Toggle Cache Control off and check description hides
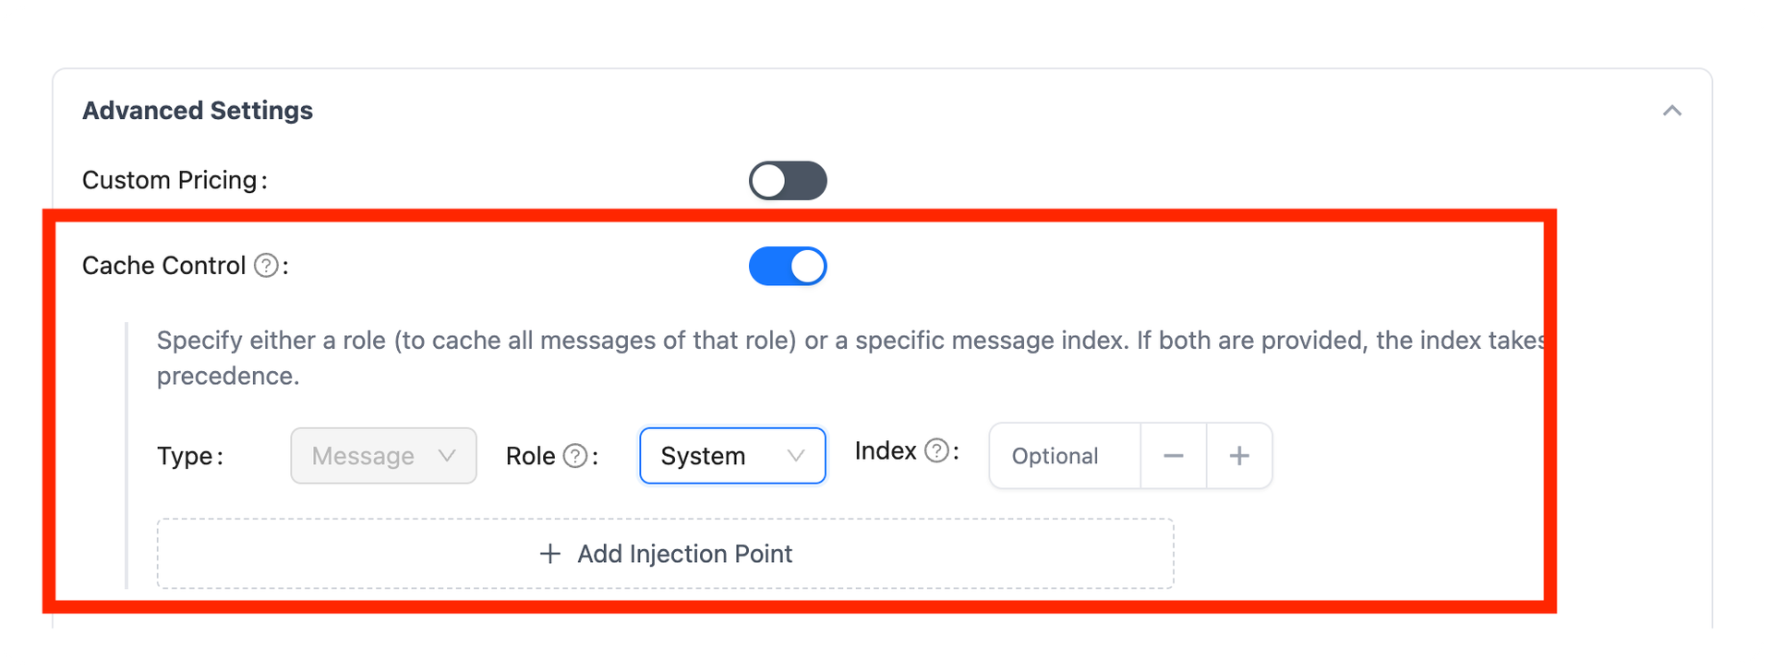The width and height of the screenshot is (1773, 671). pyautogui.click(x=788, y=266)
